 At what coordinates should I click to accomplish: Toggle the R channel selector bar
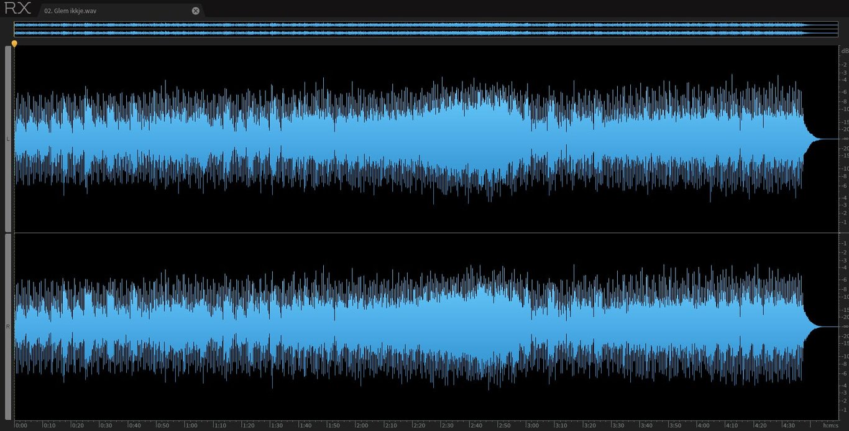pyautogui.click(x=8, y=327)
